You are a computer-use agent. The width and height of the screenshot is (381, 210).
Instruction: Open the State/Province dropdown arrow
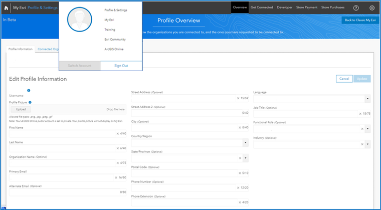(x=246, y=158)
